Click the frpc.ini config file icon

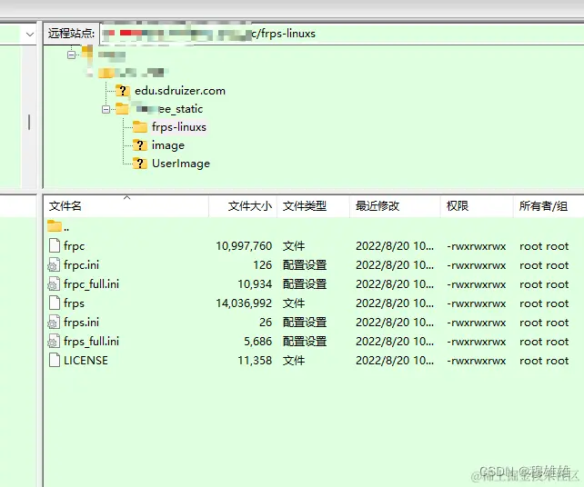click(54, 265)
